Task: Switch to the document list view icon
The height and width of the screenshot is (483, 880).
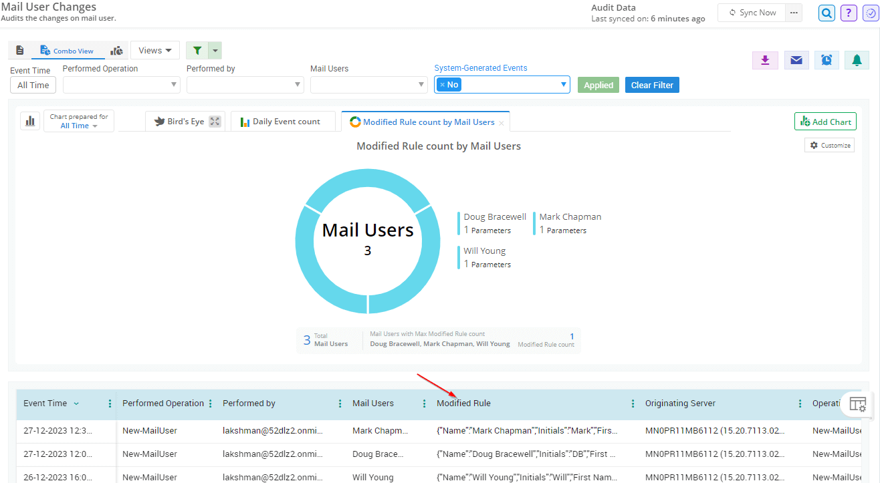Action: point(20,50)
